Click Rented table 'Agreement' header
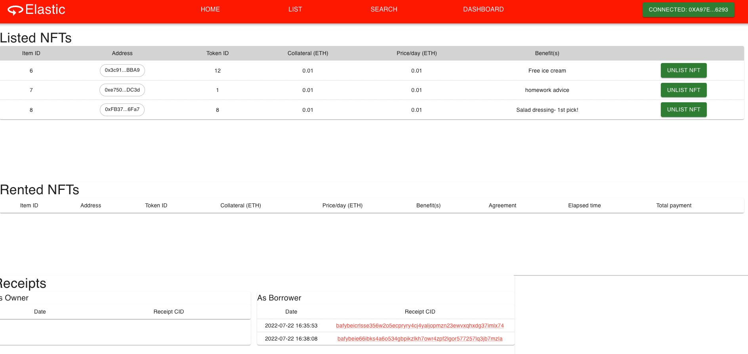The height and width of the screenshot is (354, 748). pyautogui.click(x=502, y=205)
